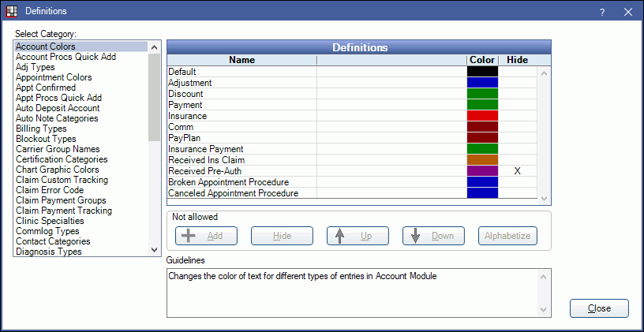Select the Comm definition name
The width and height of the screenshot is (644, 332).
click(x=181, y=127)
